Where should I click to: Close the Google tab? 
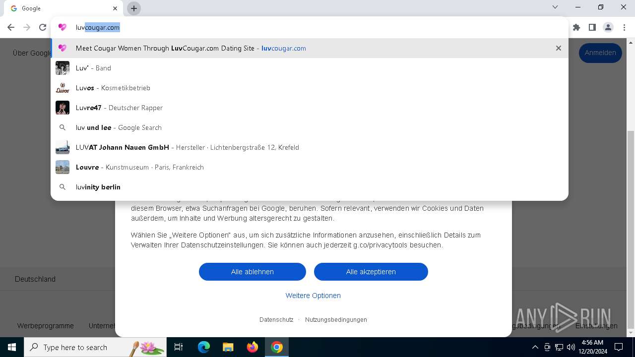point(115,8)
